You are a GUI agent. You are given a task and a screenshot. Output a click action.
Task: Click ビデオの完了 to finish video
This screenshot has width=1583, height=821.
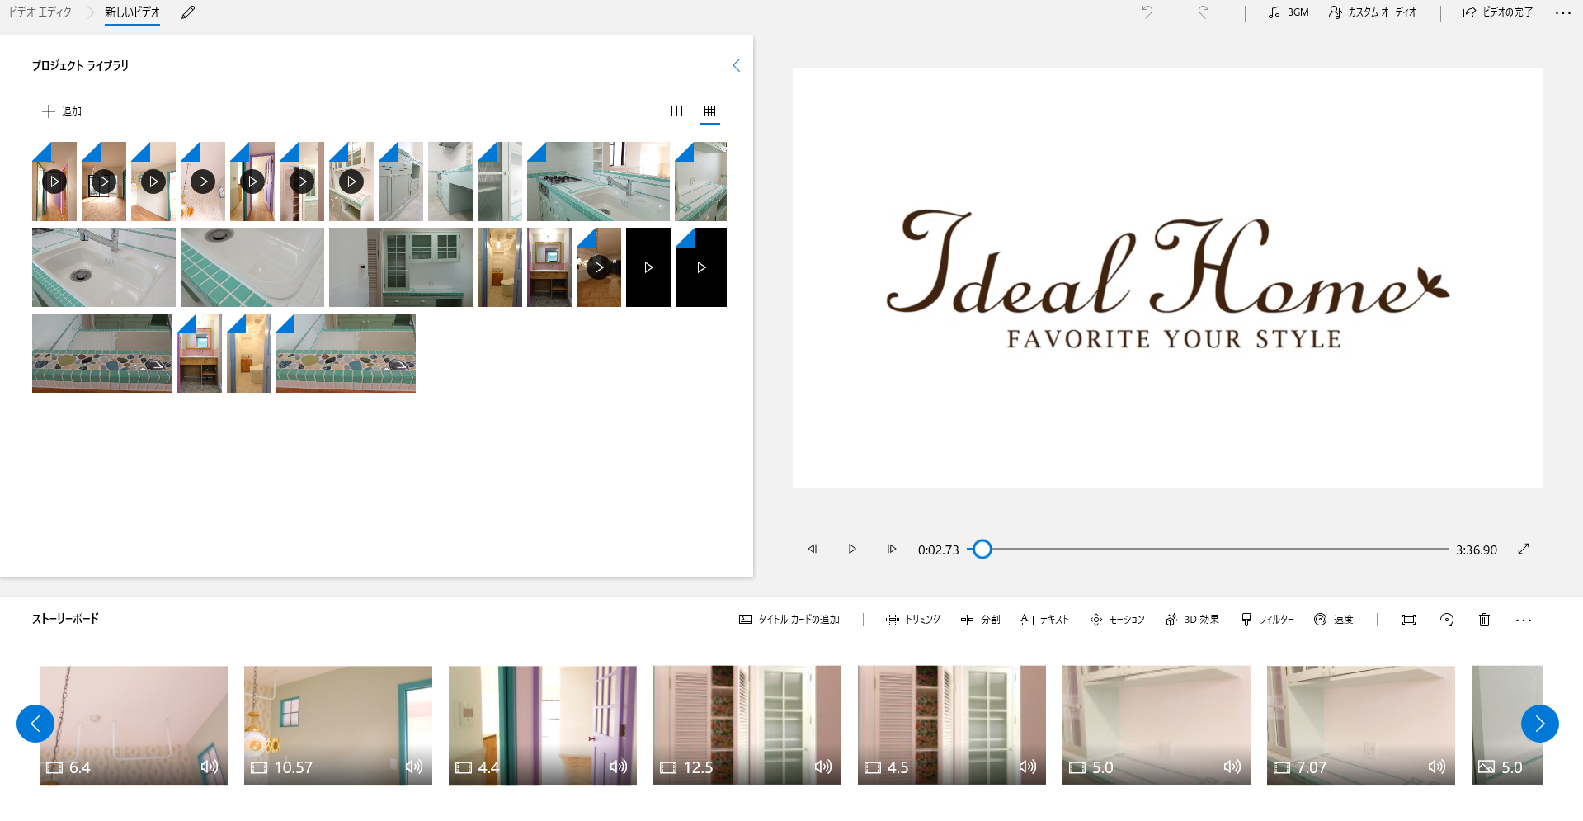tap(1498, 12)
